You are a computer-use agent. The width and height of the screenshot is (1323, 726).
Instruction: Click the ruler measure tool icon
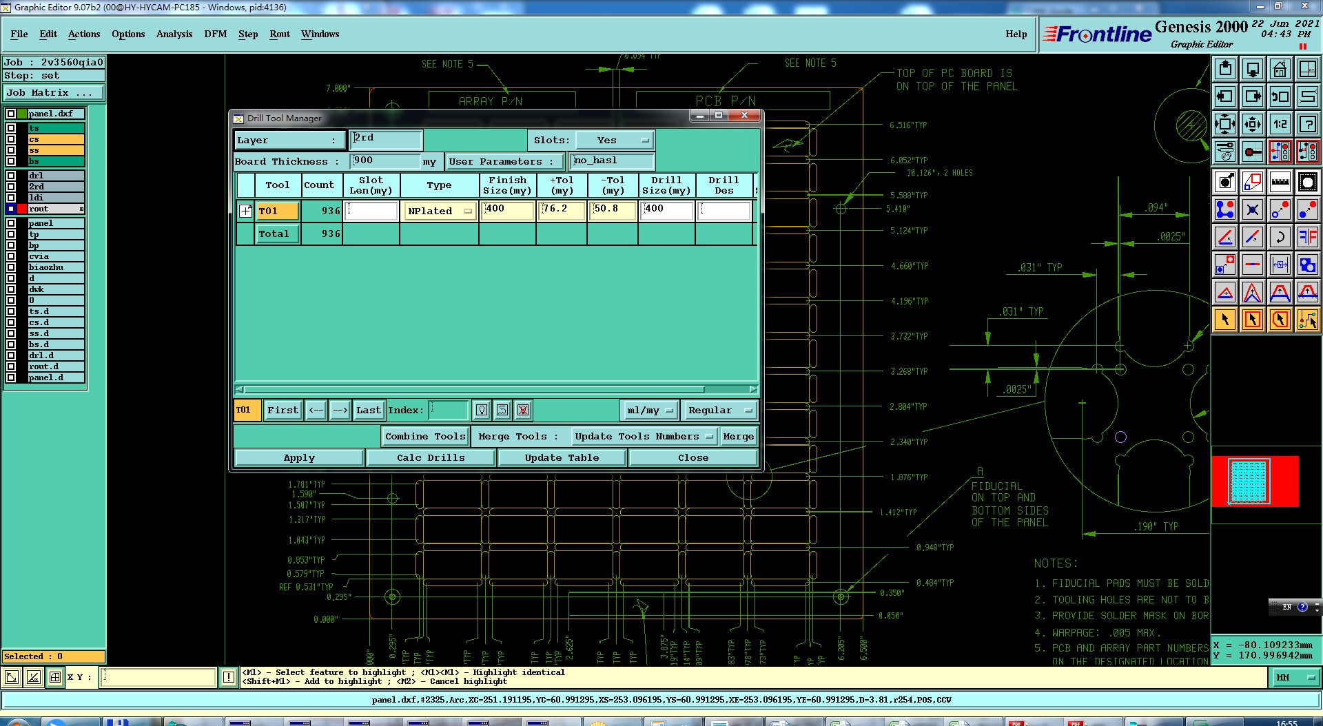(x=1280, y=182)
